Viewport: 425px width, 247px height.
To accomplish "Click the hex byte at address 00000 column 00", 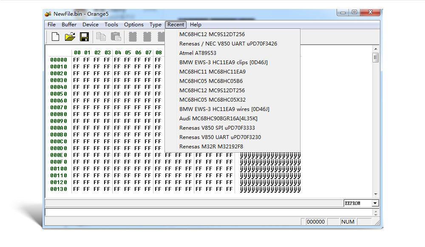I will coord(76,60).
